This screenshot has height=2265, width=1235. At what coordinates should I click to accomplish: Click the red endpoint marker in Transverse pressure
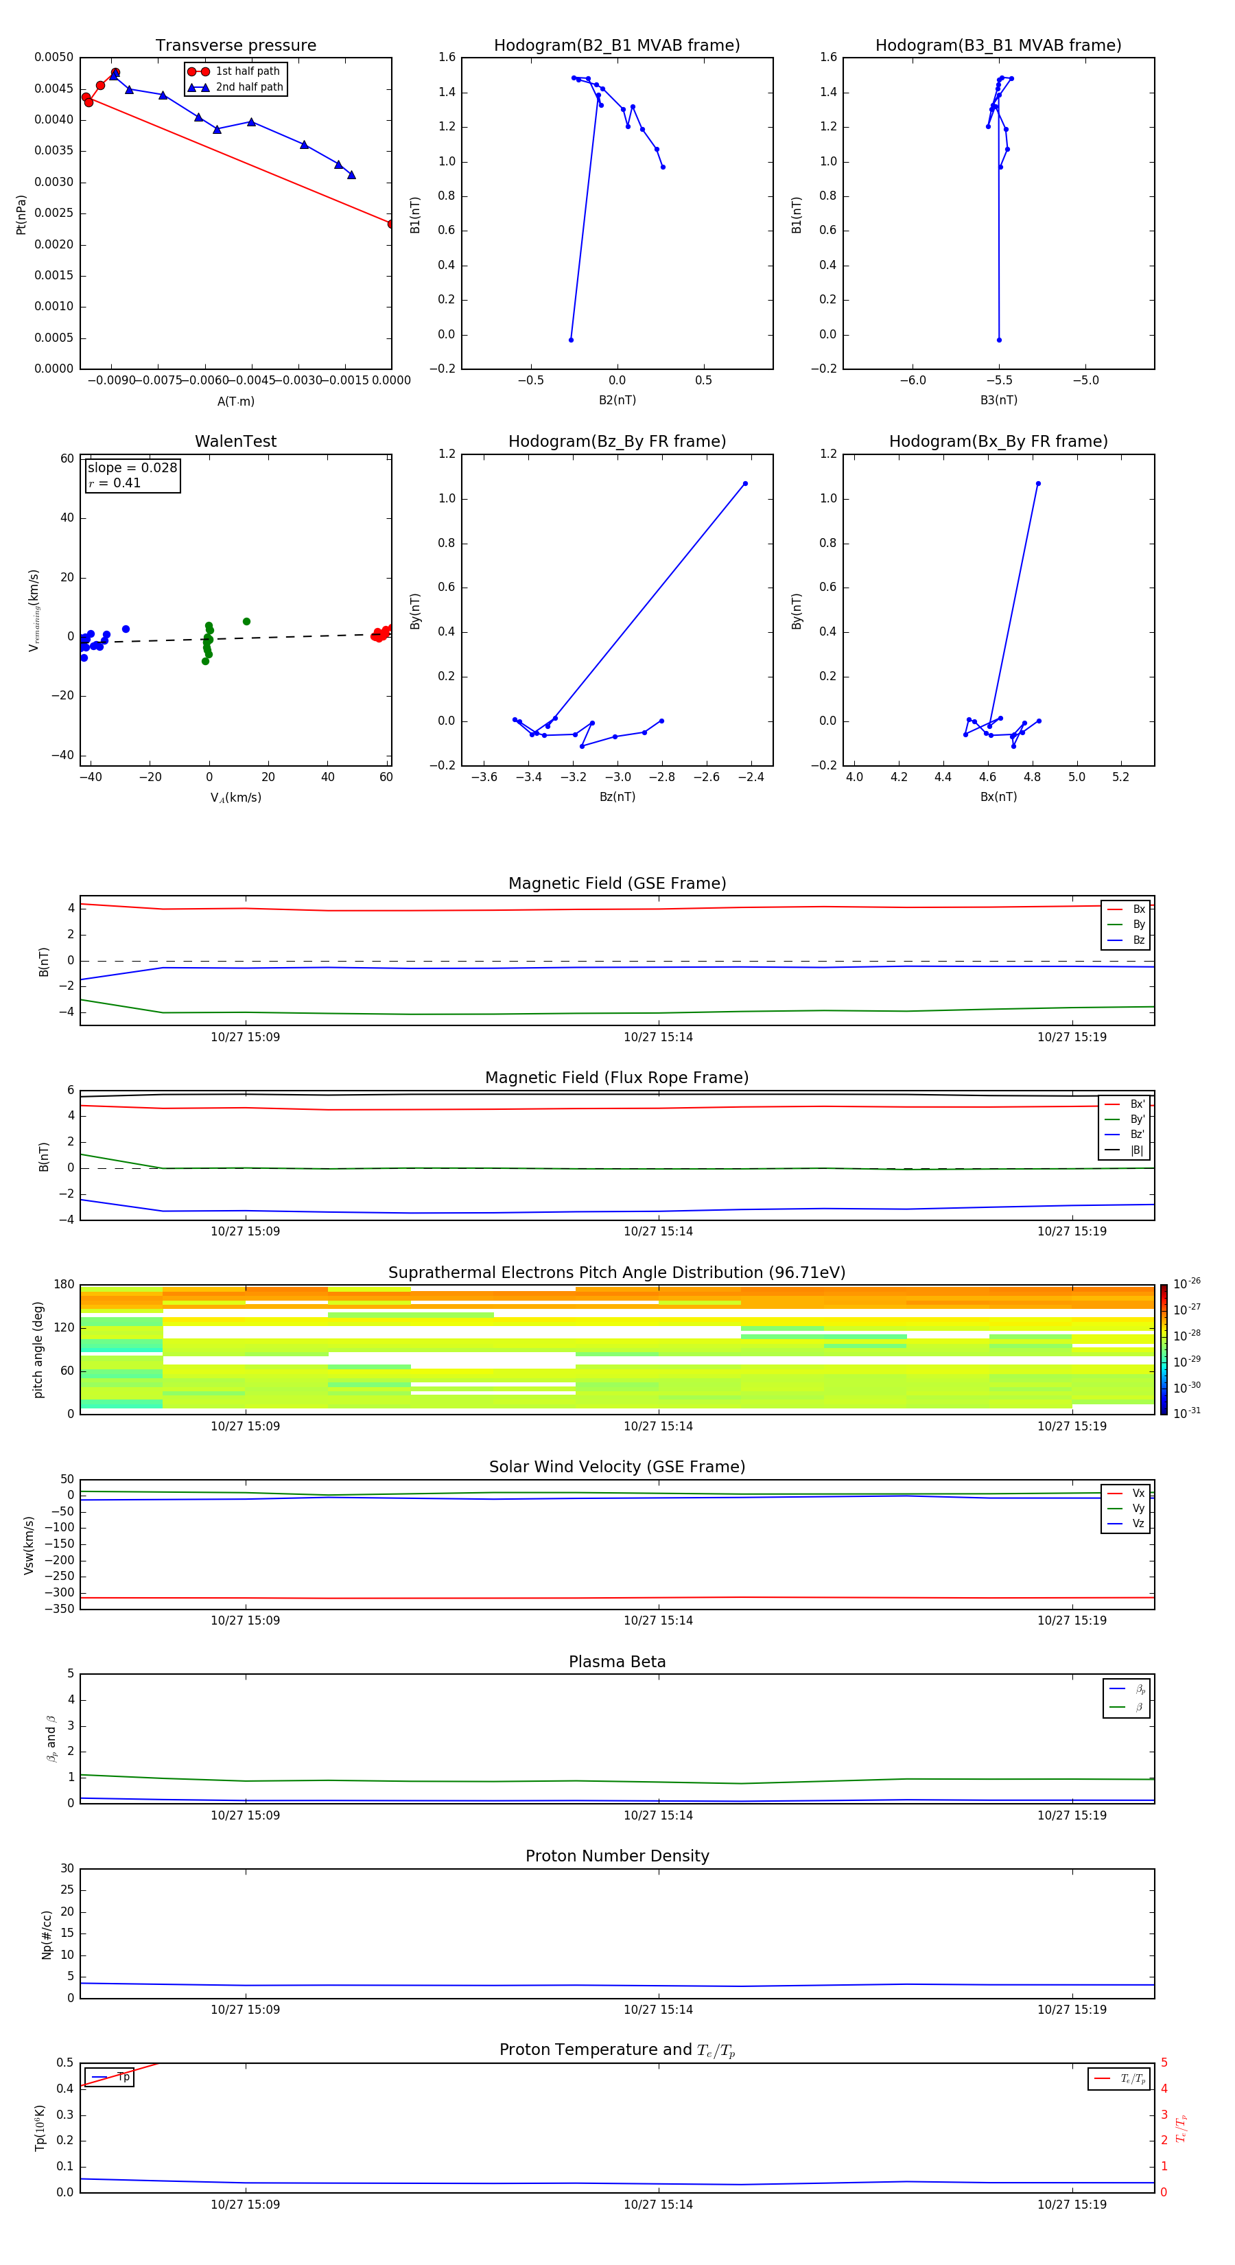point(390,224)
